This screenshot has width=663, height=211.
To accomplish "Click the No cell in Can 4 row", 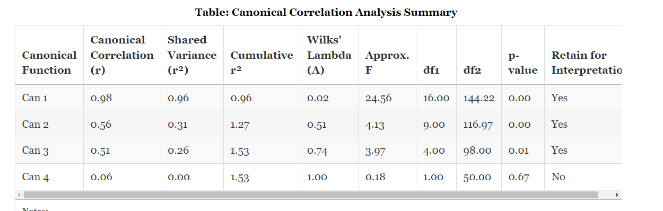I will click(559, 177).
